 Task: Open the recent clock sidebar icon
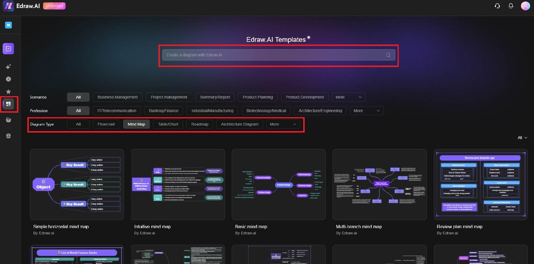click(8, 79)
